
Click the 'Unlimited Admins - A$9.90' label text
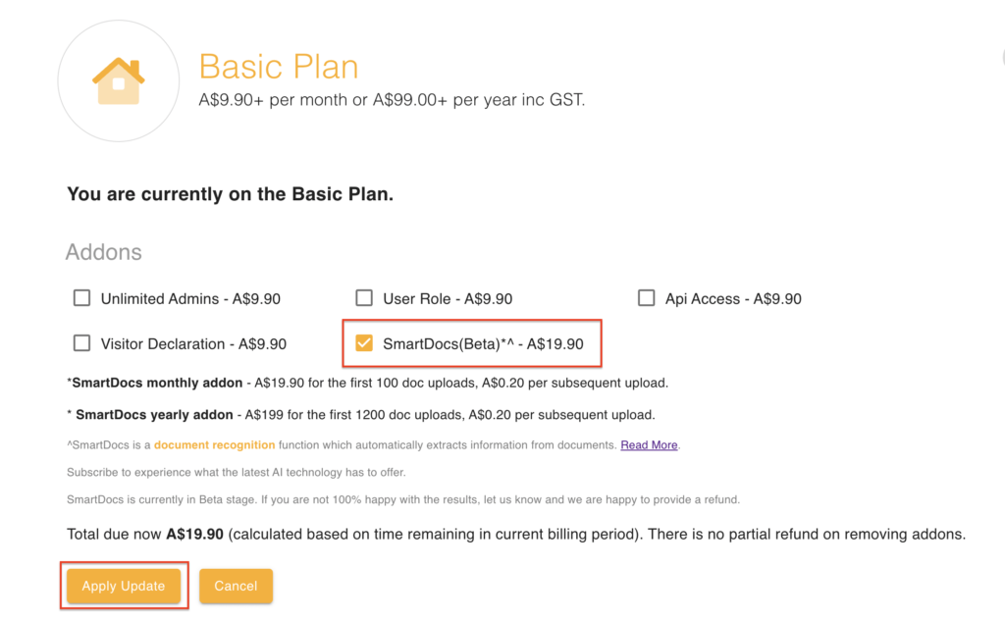click(190, 299)
